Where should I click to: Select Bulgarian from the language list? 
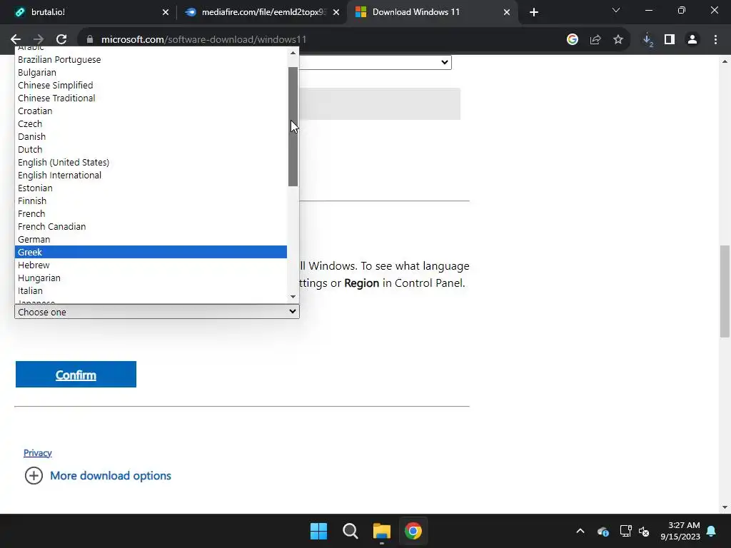pos(151,73)
